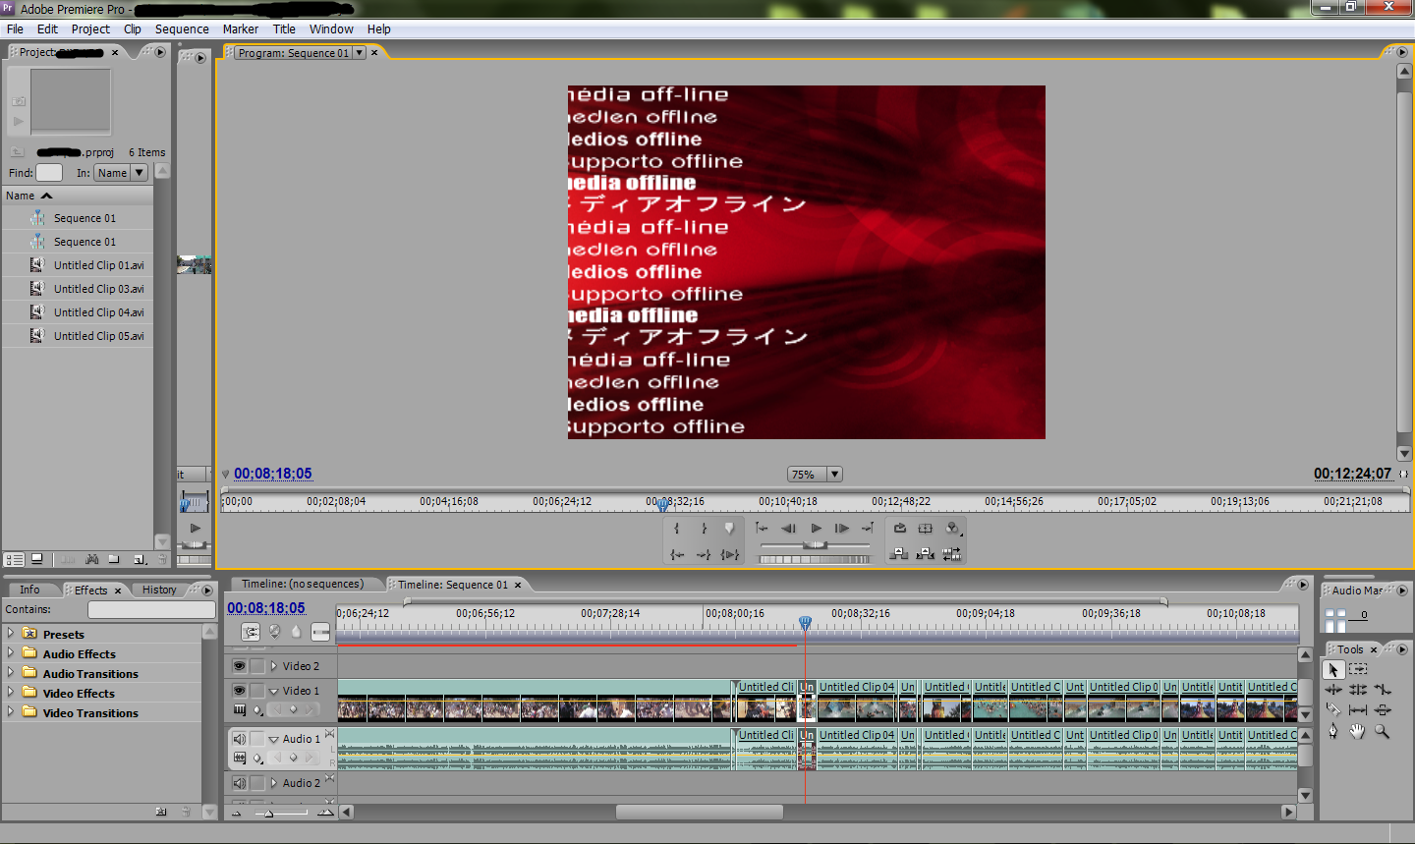Toggle Loop playback button
Image resolution: width=1415 pixels, height=844 pixels.
(x=899, y=529)
